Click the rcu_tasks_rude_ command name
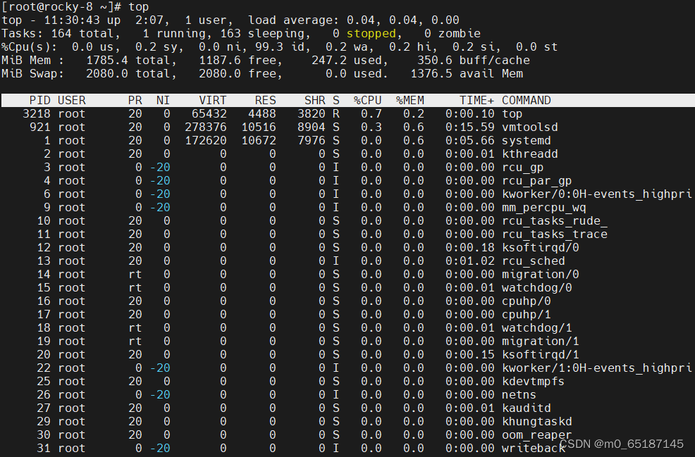 coord(555,220)
